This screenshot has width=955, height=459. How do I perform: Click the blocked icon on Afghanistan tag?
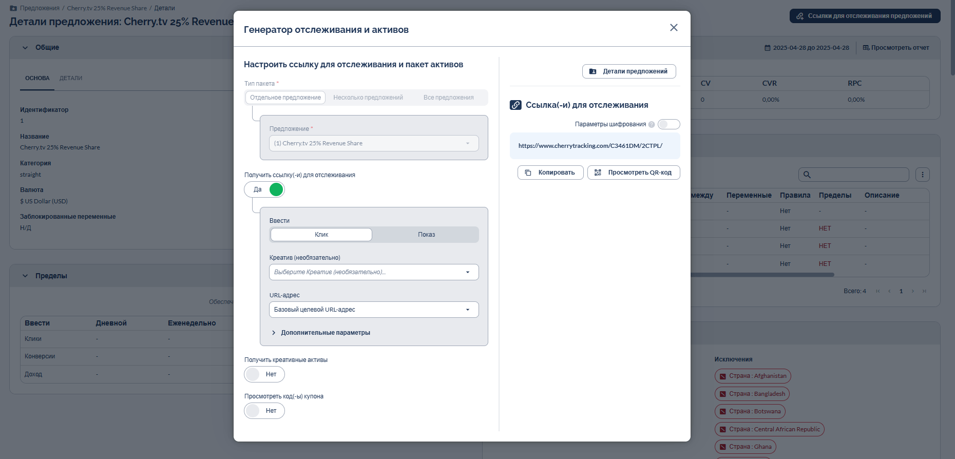[723, 376]
